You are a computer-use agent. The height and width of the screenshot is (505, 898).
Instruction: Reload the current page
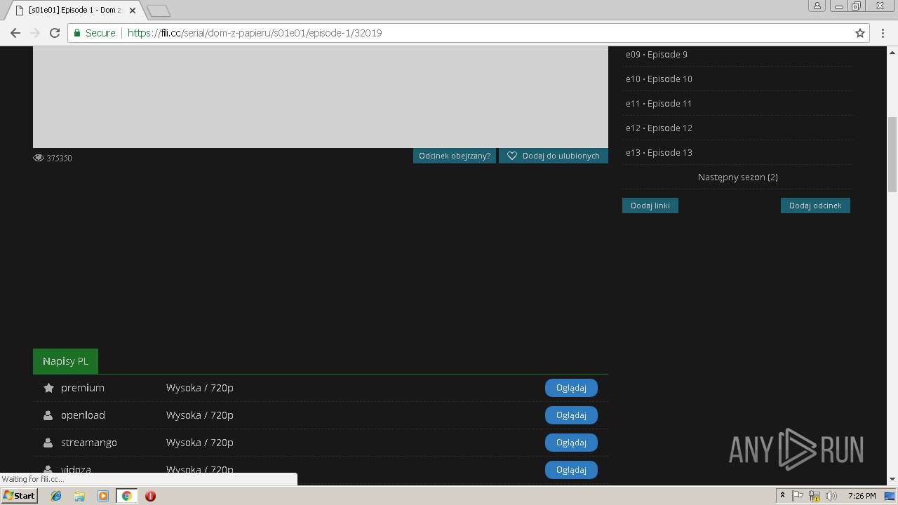(x=55, y=33)
